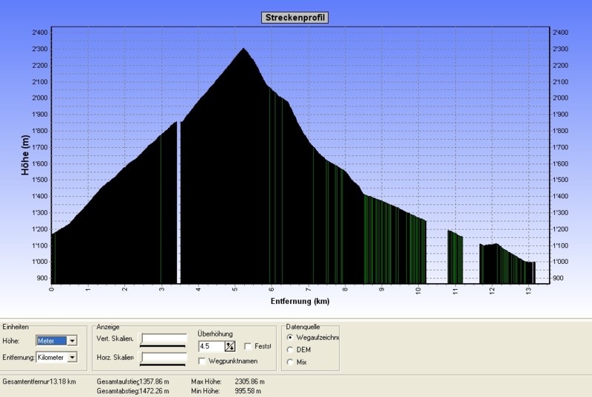Select the Wegaufzeichnung data source radio button
The width and height of the screenshot is (592, 397).
[x=289, y=337]
